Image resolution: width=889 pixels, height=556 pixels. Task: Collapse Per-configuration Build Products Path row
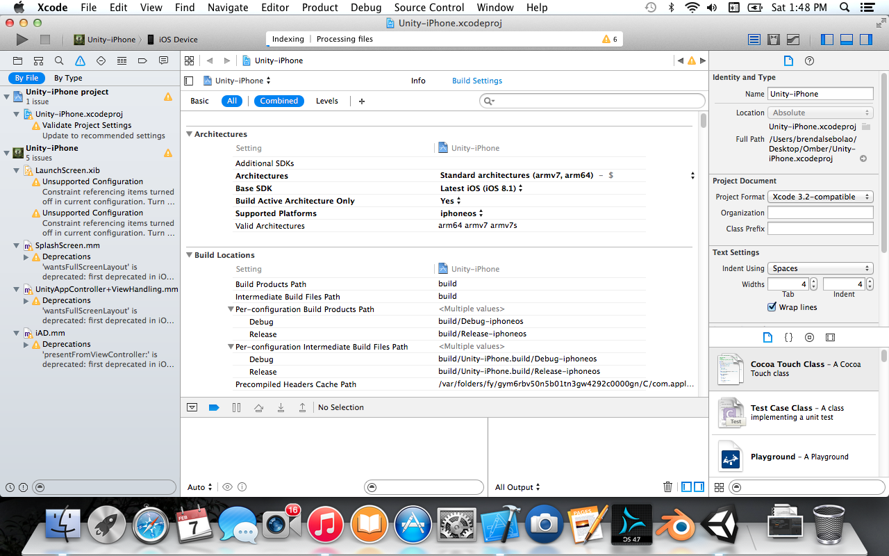[x=231, y=309]
